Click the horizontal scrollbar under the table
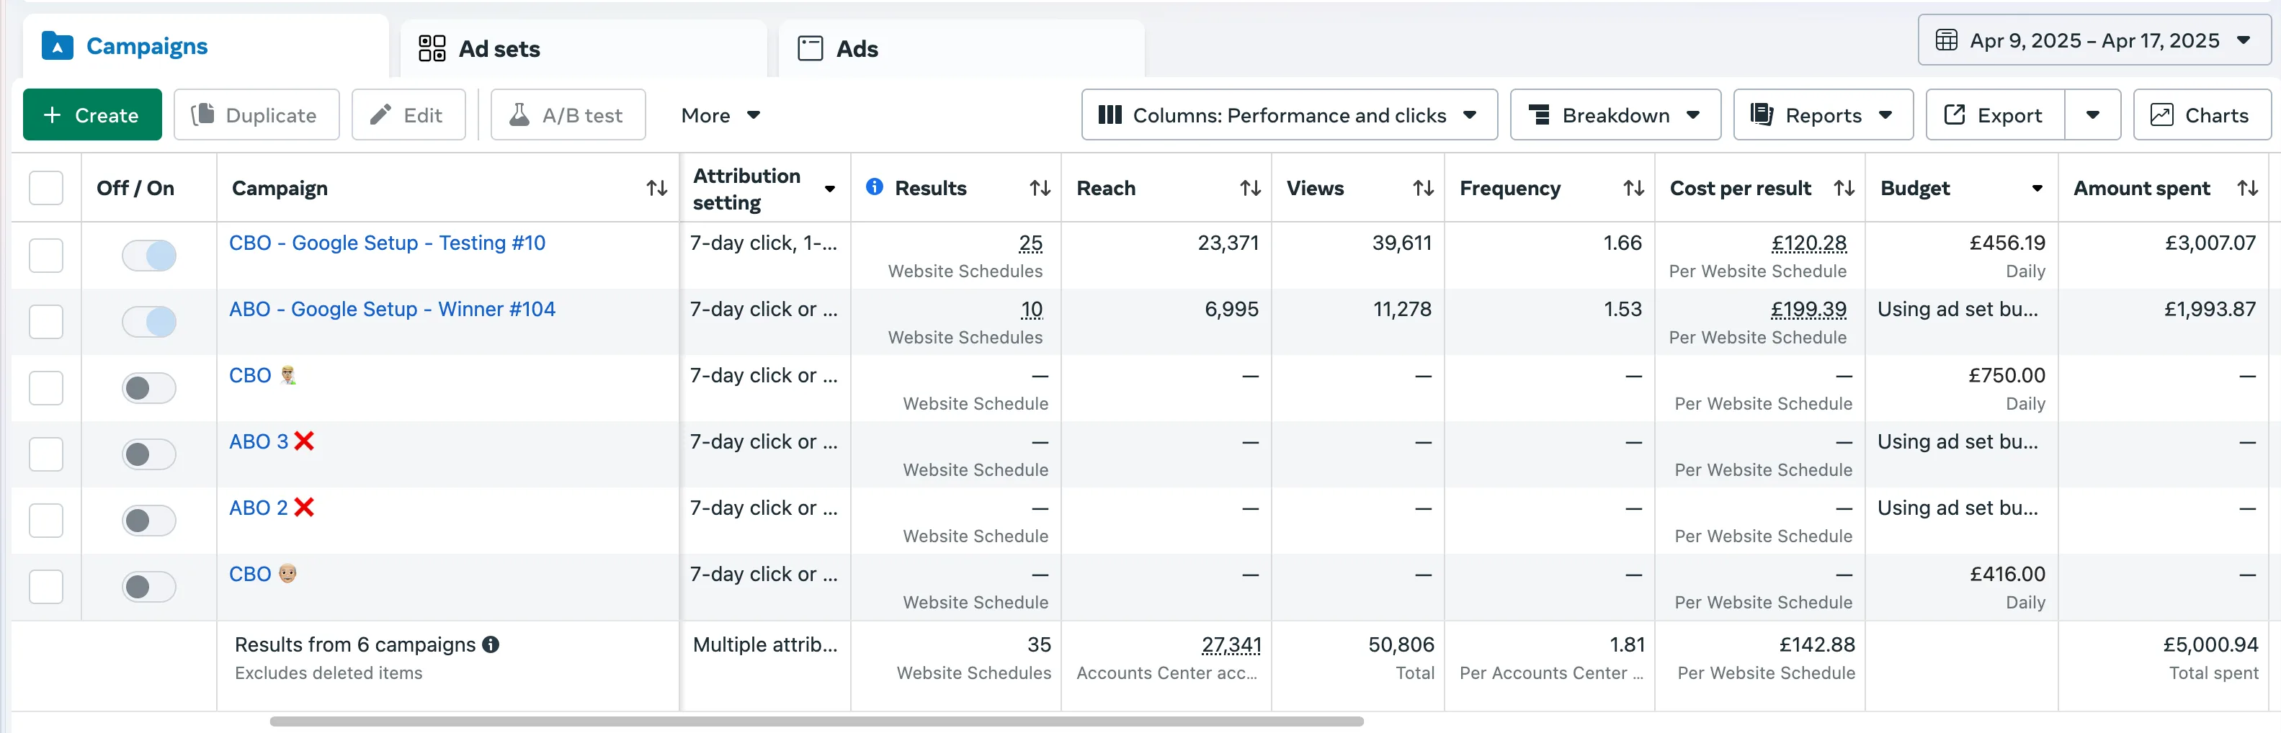2281x733 pixels. (x=816, y=721)
